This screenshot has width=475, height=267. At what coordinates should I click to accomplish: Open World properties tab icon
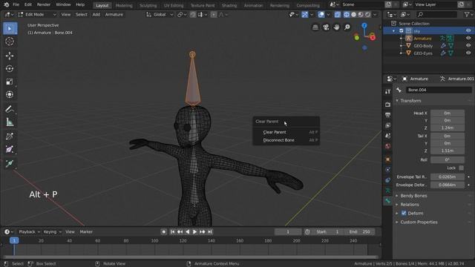(x=387, y=146)
